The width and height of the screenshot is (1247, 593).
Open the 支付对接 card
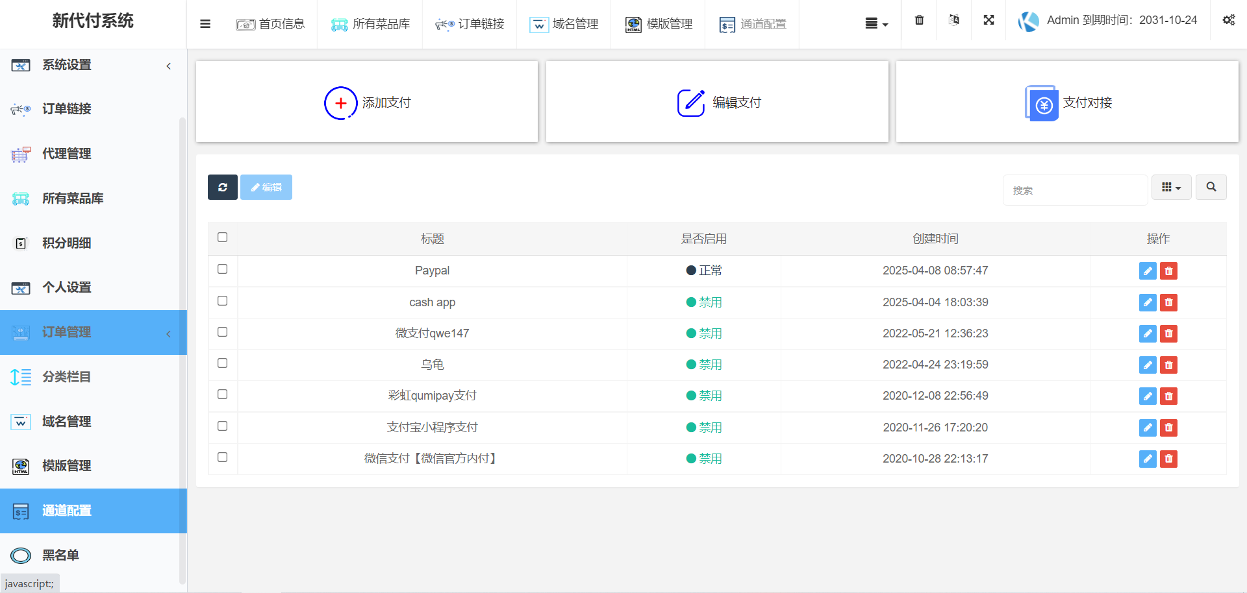point(1067,103)
